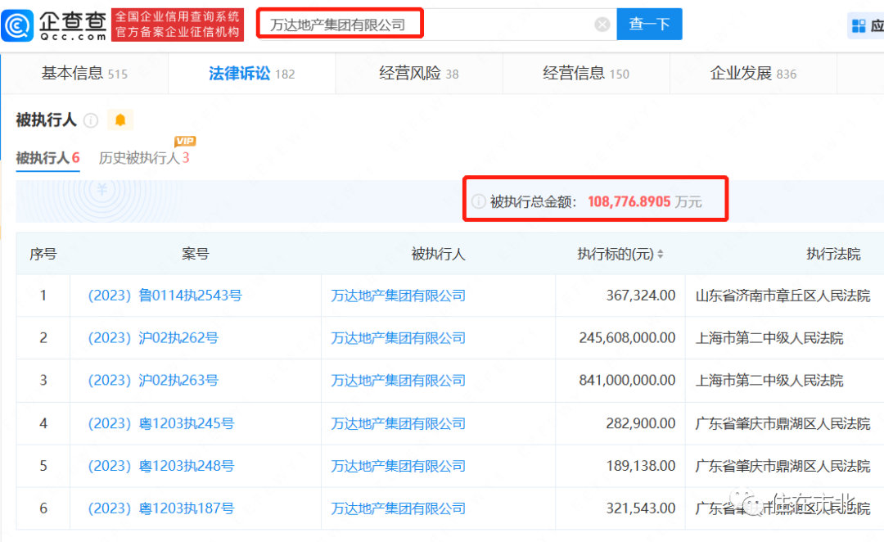Select the 被执行人 6 sub-tab
The width and height of the screenshot is (884, 542).
[x=48, y=158]
